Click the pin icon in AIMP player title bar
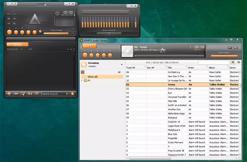 pos(69,4)
